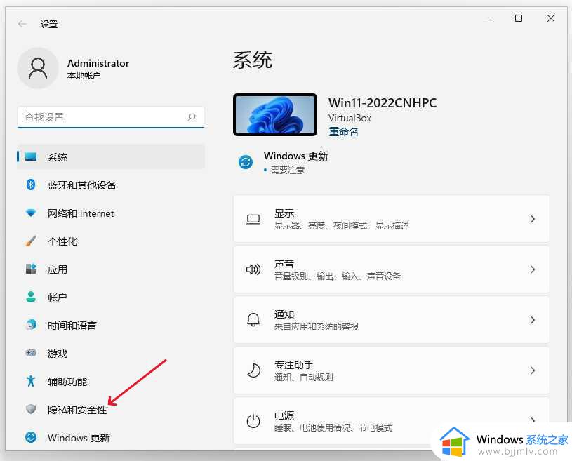Click the 帐户 person icon
The image size is (572, 461).
[x=31, y=297]
